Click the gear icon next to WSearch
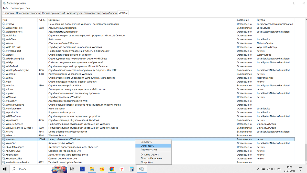 (4, 136)
